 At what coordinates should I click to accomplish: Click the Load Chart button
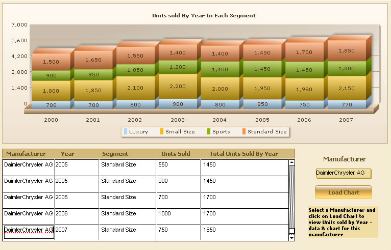pos(344,192)
